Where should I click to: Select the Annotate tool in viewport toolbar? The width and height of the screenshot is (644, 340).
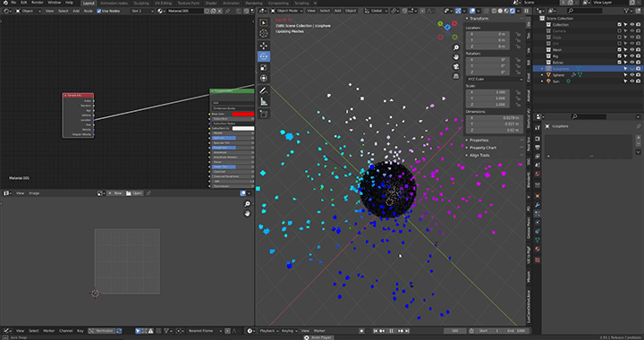(264, 90)
